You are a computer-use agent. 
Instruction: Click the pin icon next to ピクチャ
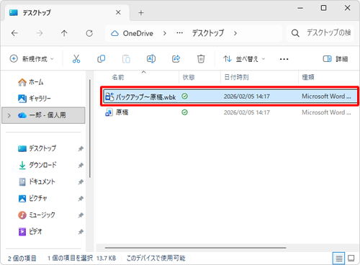tap(81, 199)
